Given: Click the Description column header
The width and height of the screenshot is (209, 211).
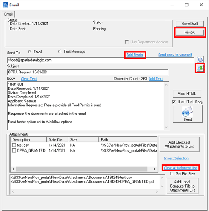Looking at the screenshot, I should [28, 139].
